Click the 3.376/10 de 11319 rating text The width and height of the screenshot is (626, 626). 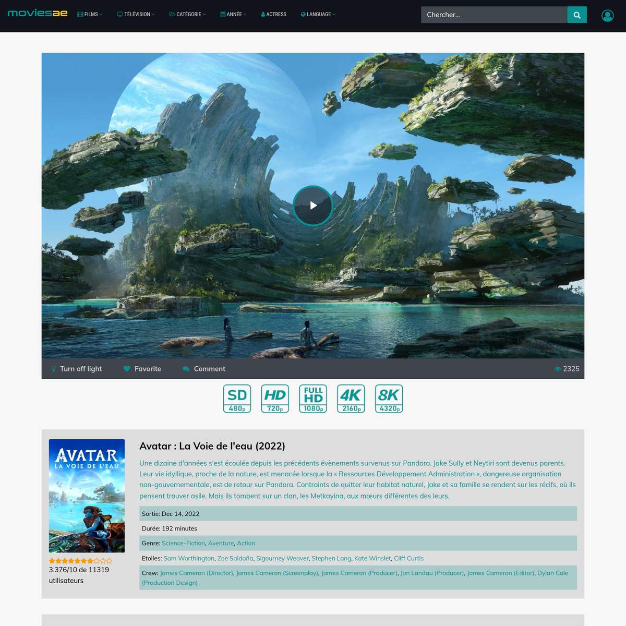(x=79, y=575)
